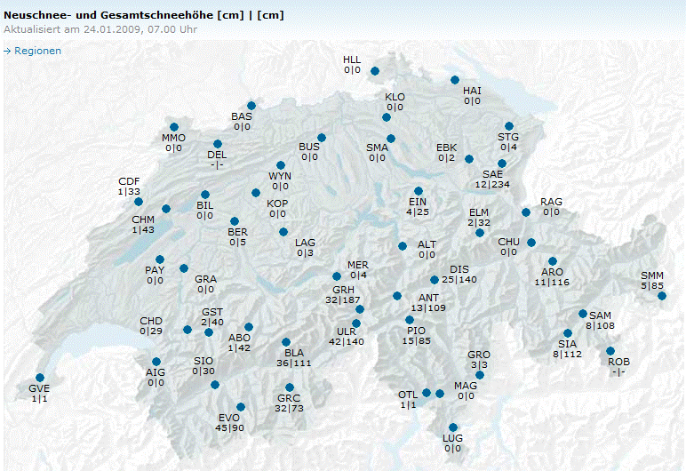This screenshot has height=471, width=686.
Task: Click the EIN station dot
Action: (419, 191)
